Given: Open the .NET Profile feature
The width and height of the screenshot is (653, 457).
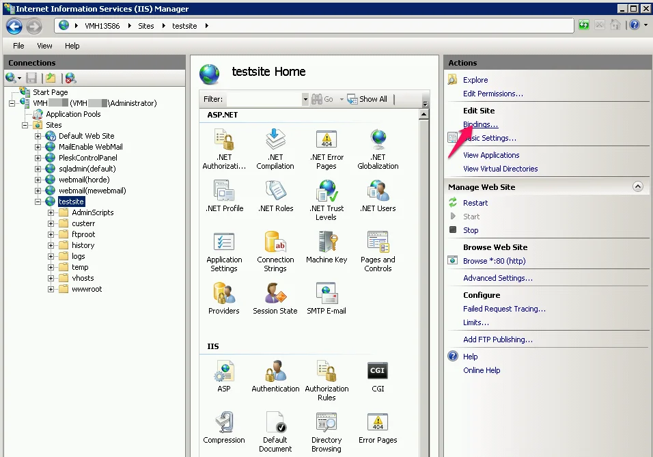Looking at the screenshot, I should pos(224,196).
